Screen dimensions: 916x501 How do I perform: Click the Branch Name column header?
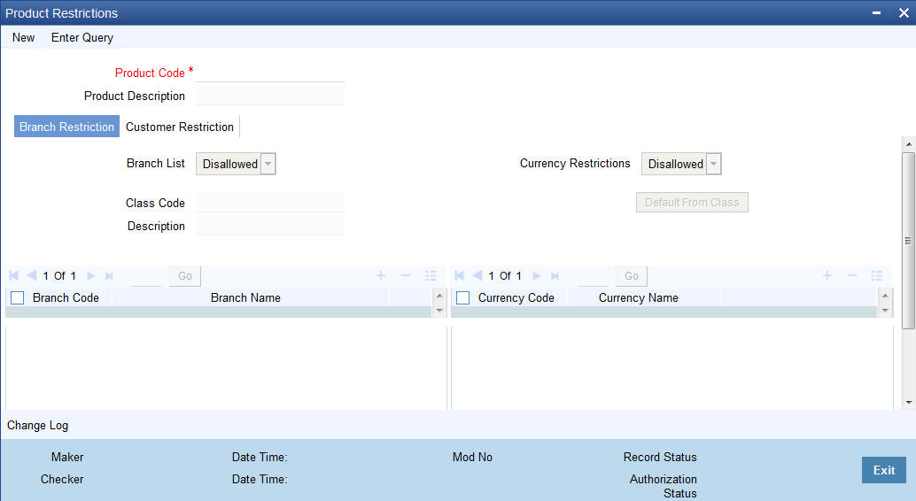coord(245,297)
